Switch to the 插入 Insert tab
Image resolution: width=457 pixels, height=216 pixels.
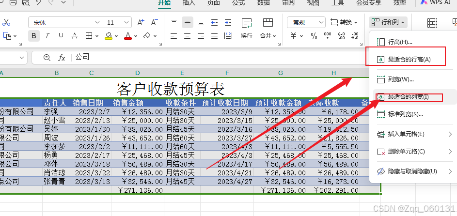(x=189, y=2)
